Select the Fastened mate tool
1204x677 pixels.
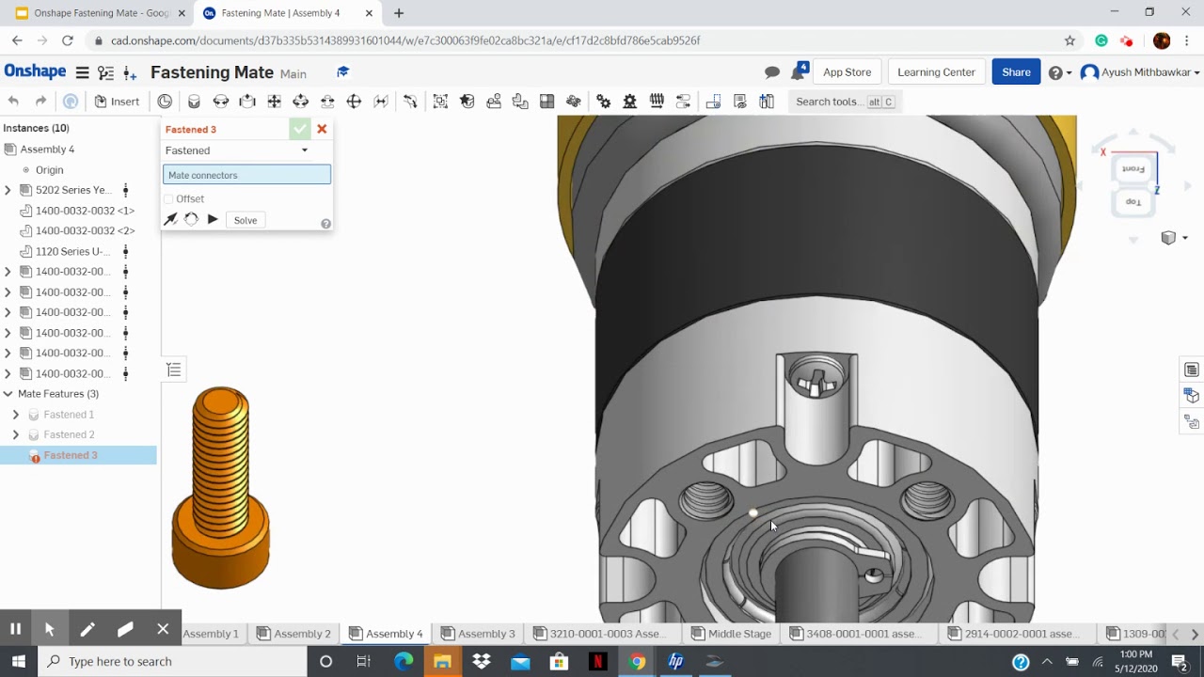pyautogui.click(x=194, y=102)
